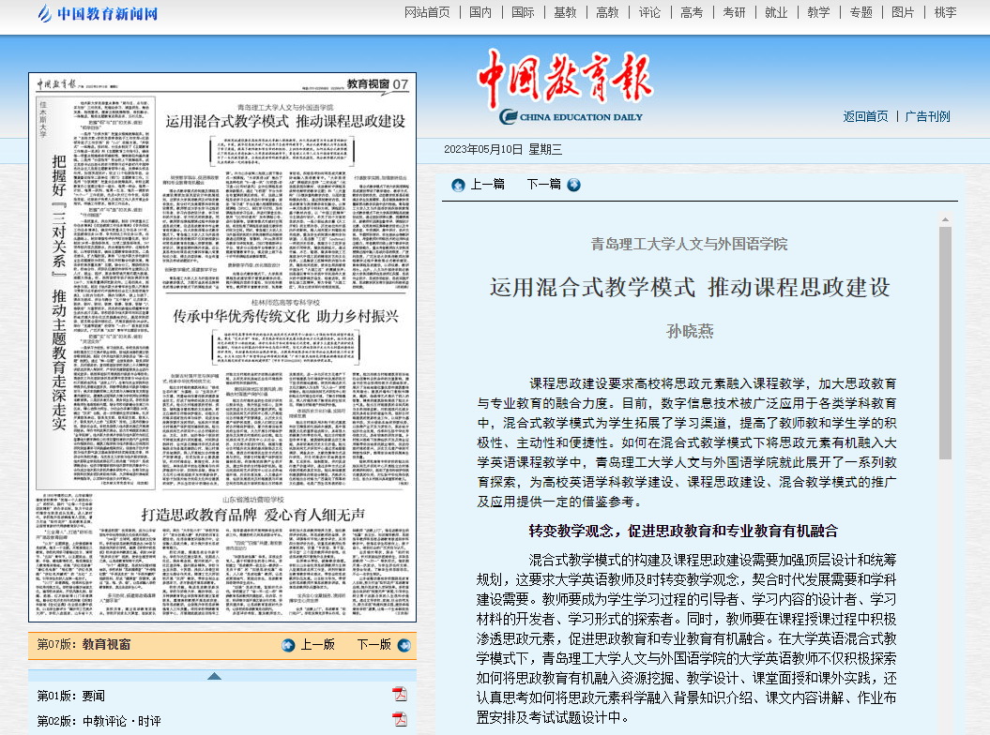The width and height of the screenshot is (990, 735).
Task: Click the 传承中华优秀传统文化 article on page thumbnail
Action: (284, 317)
